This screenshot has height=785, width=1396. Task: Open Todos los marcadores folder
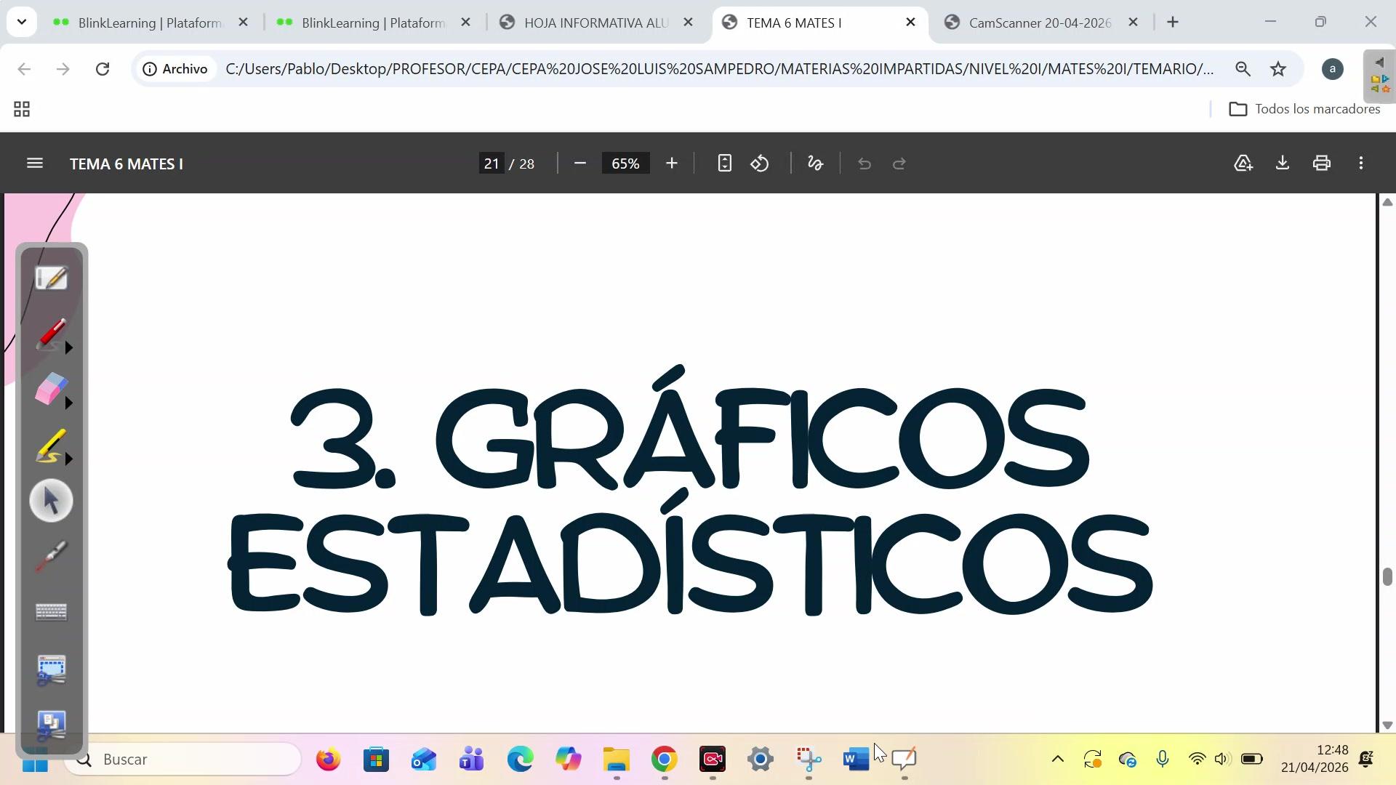[x=1304, y=109]
